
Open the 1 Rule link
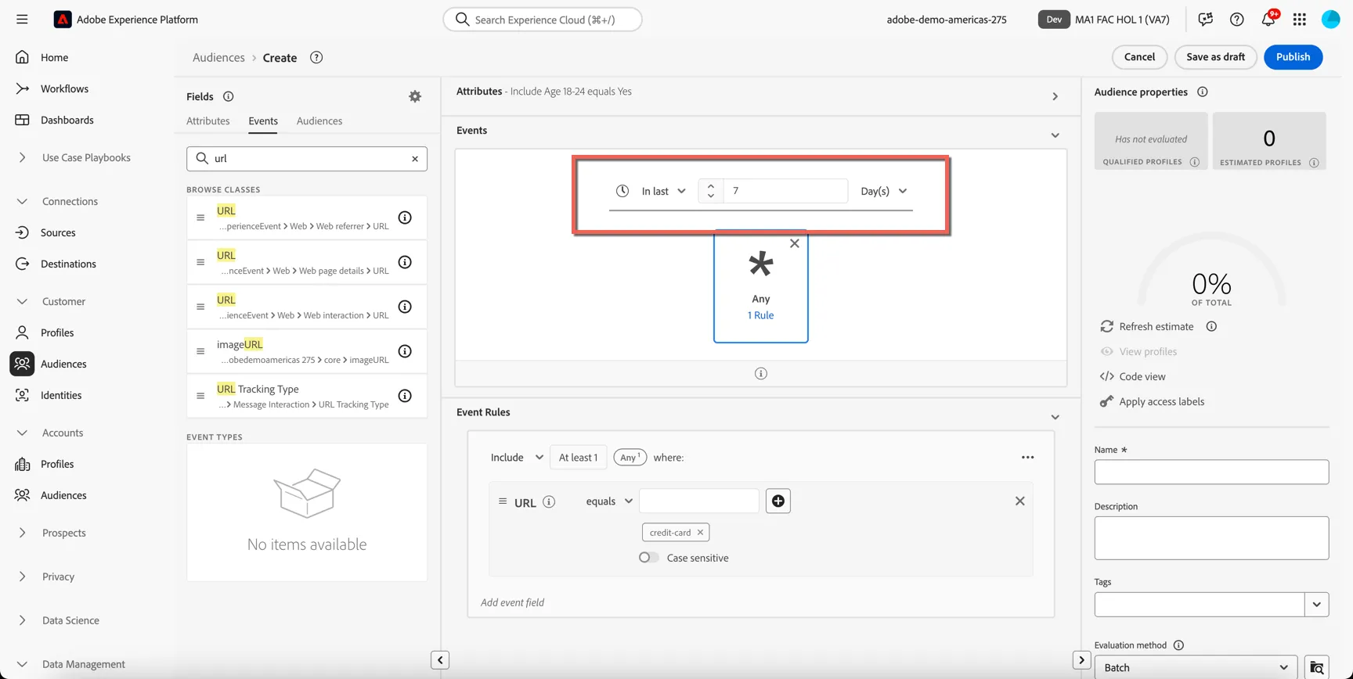(x=760, y=315)
